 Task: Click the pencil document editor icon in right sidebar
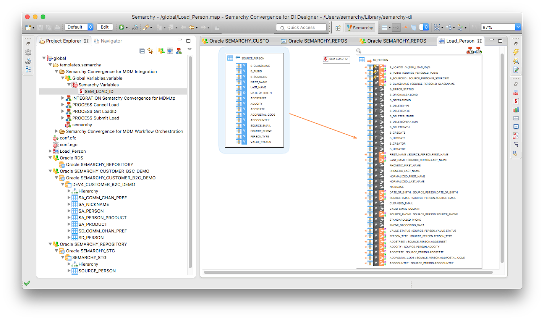coord(516,70)
